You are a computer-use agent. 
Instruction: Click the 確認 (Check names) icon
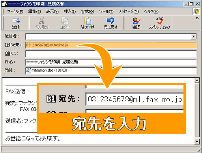coord(136,21)
